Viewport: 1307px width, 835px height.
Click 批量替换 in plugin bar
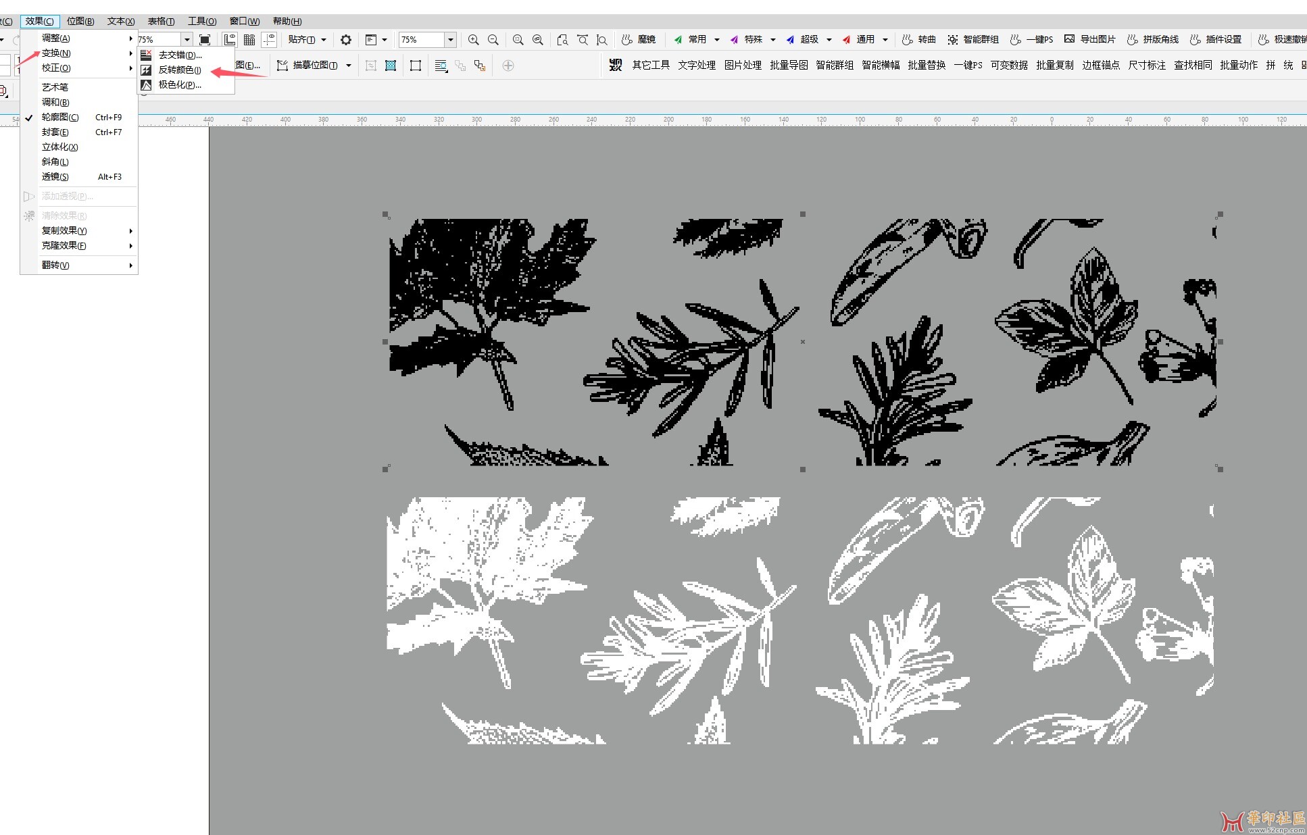927,65
